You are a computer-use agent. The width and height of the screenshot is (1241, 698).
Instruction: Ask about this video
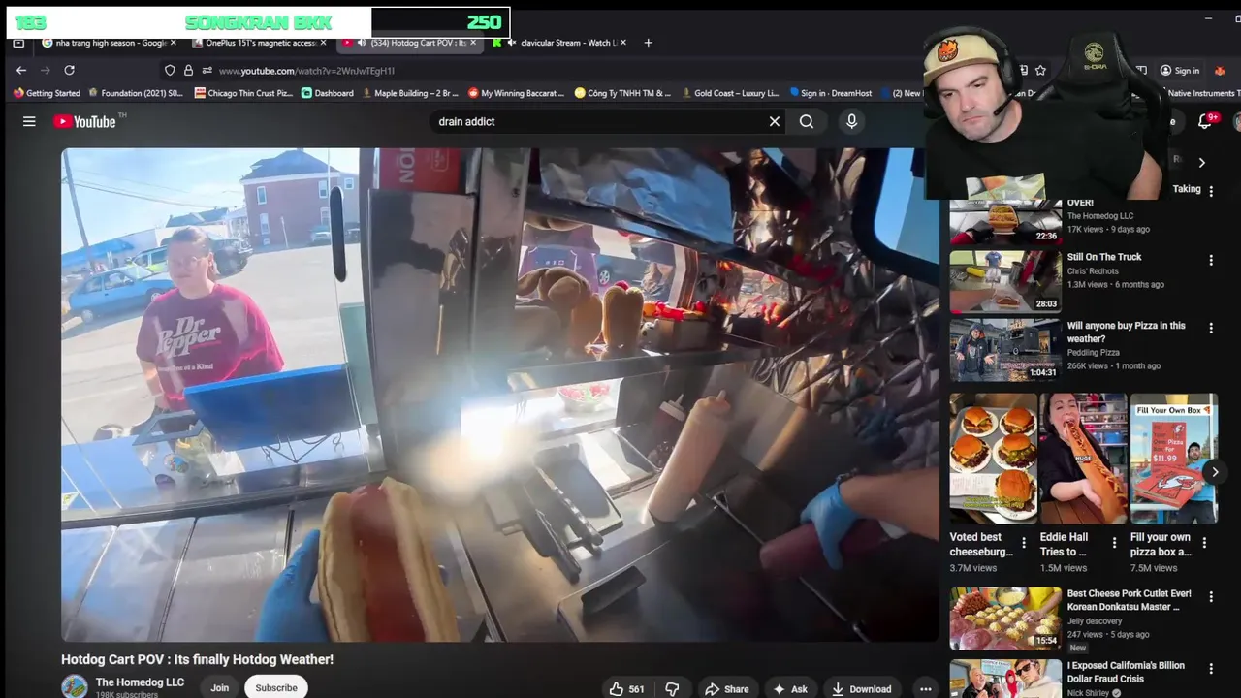pos(790,689)
